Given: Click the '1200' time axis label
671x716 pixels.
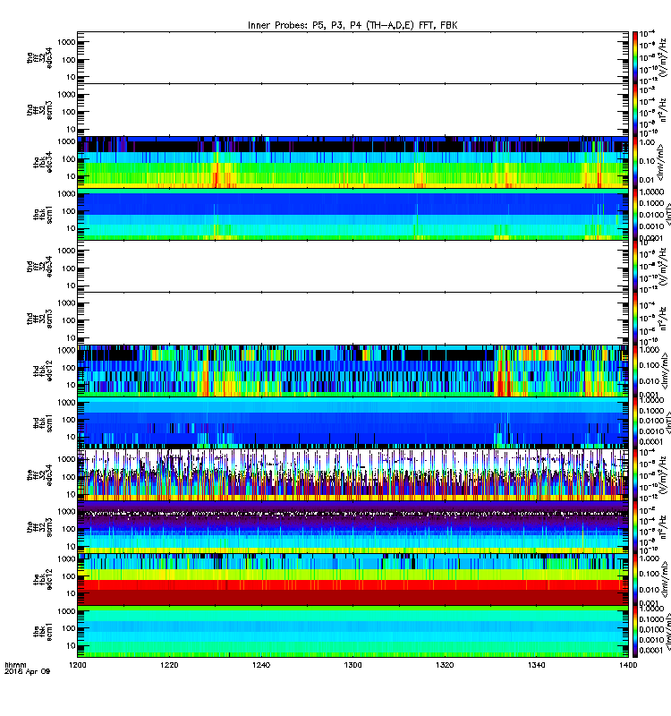Looking at the screenshot, I should click(78, 665).
